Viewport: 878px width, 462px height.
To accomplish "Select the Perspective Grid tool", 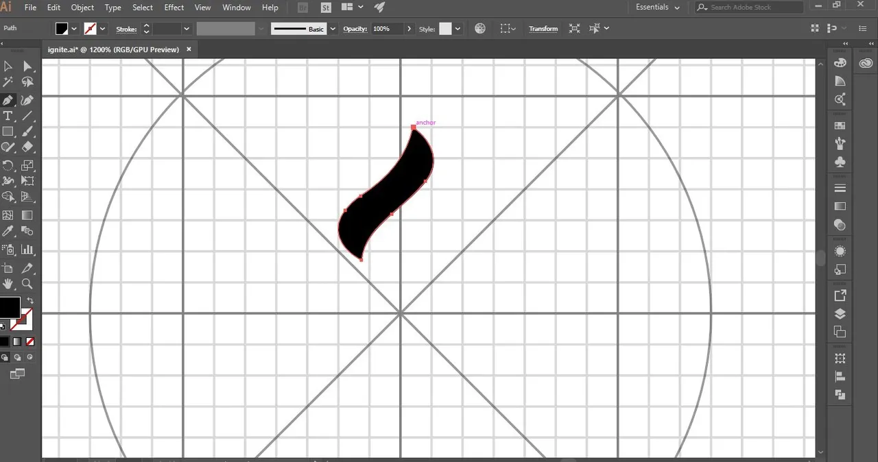I will [27, 197].
